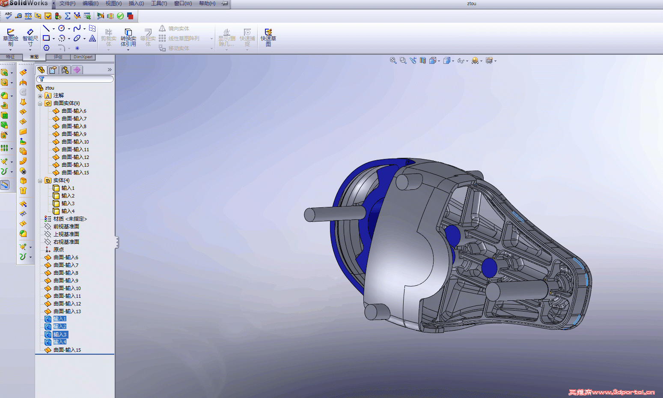Click the Previous View icon
This screenshot has height=398, width=663.
click(413, 61)
